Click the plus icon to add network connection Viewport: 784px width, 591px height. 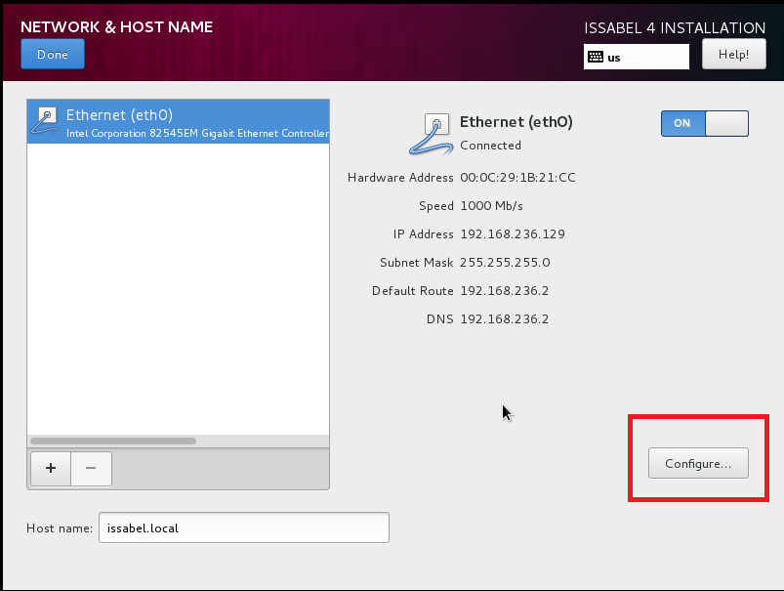click(x=50, y=469)
